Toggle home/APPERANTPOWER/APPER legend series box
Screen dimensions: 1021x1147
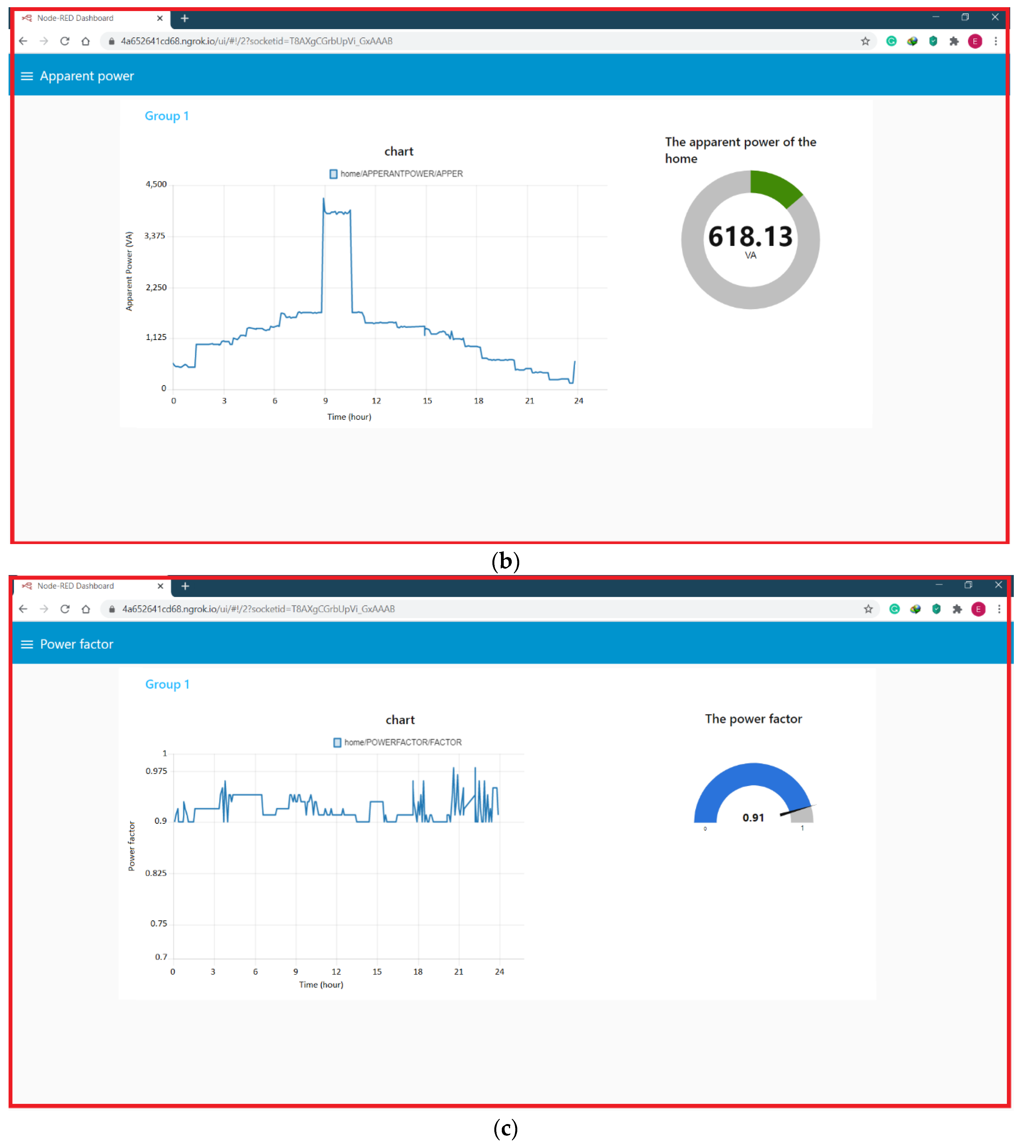[333, 174]
